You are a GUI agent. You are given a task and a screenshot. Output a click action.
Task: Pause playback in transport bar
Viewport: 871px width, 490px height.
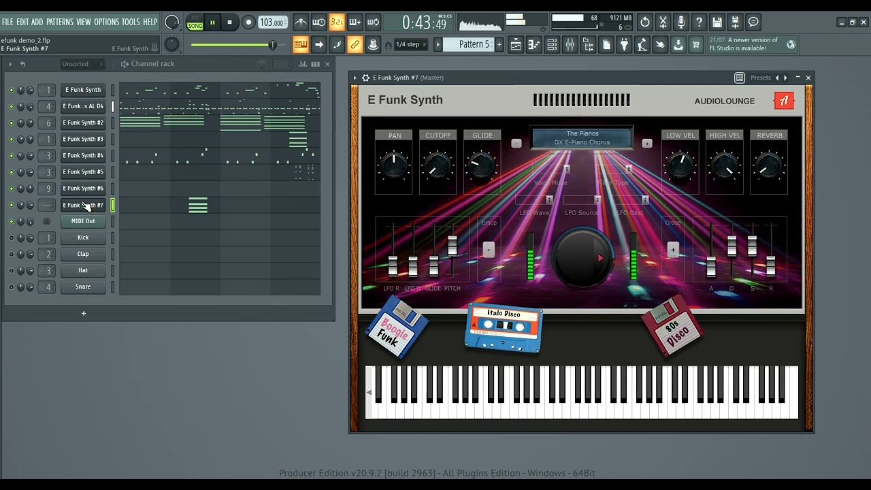point(212,22)
